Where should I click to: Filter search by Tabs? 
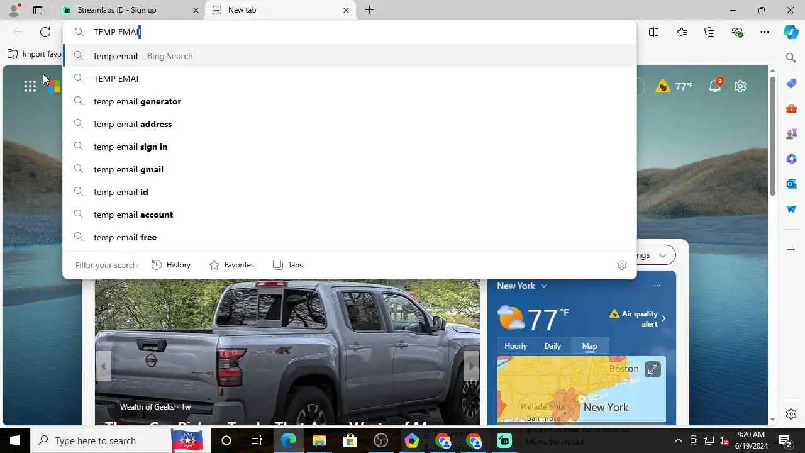[288, 265]
